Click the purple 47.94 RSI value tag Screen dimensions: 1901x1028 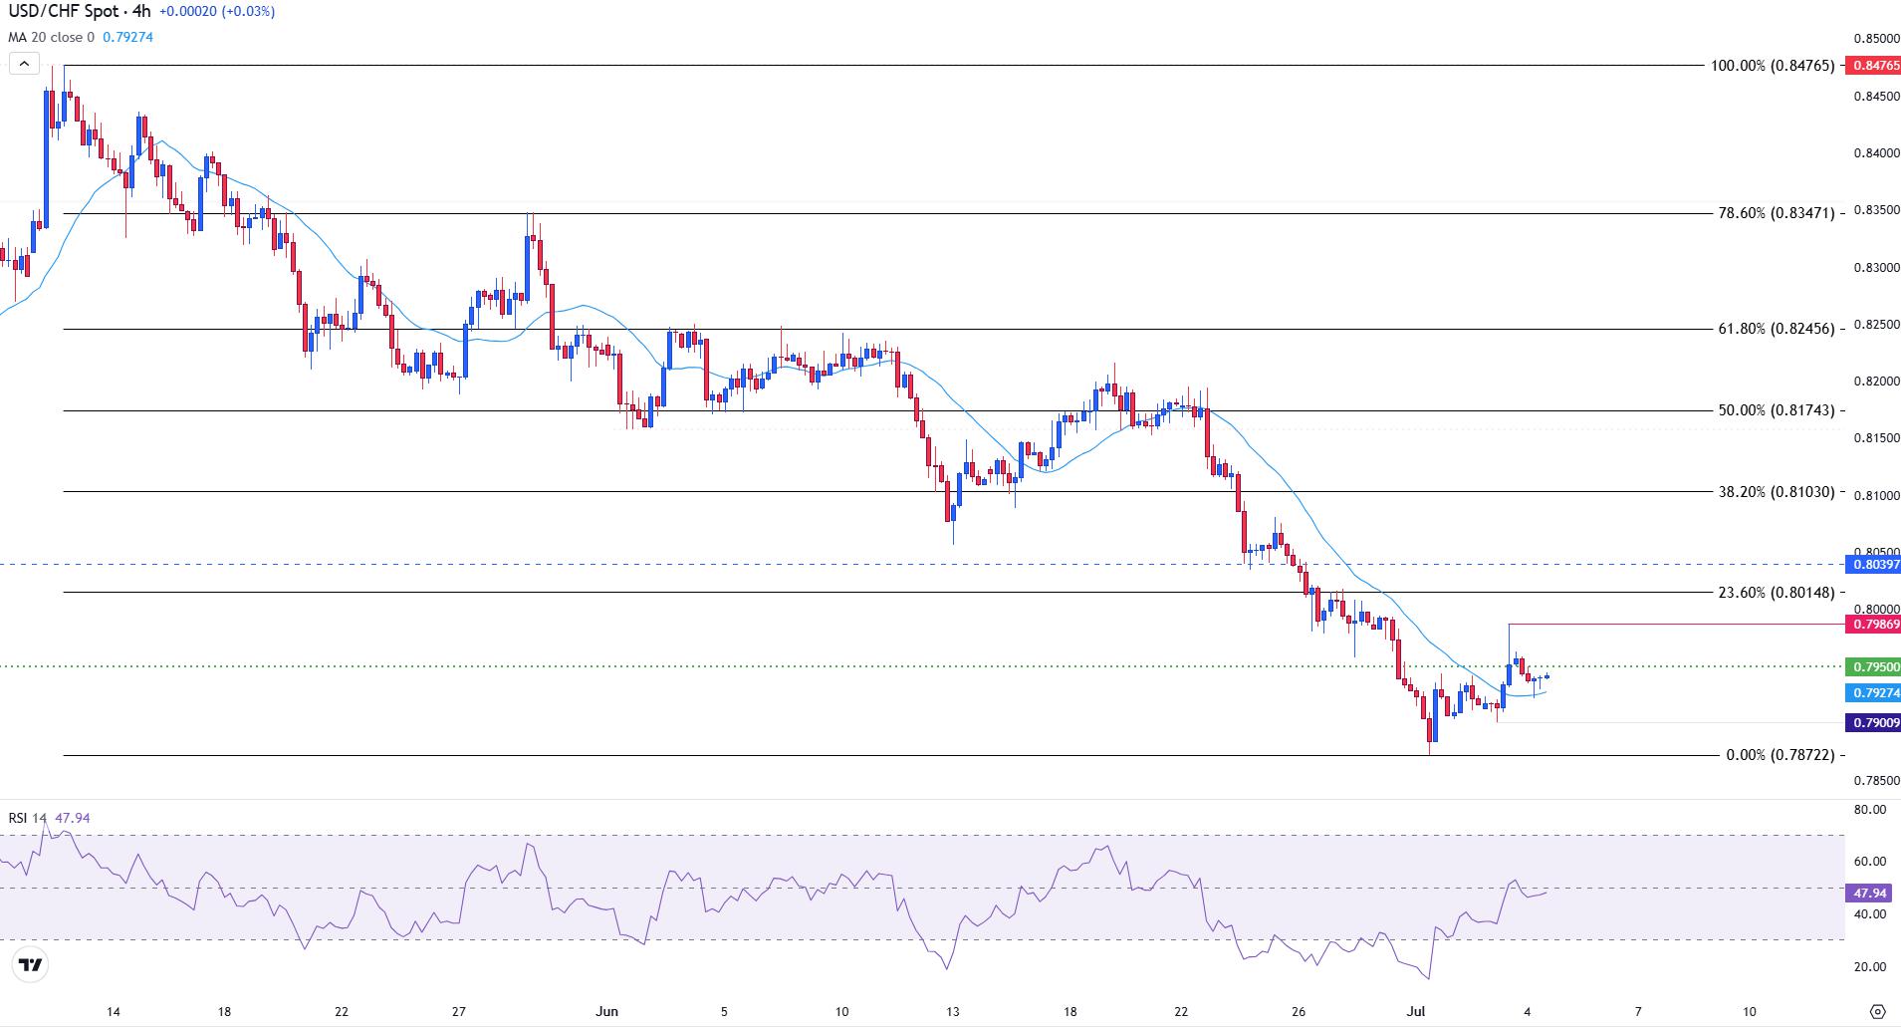(1867, 894)
